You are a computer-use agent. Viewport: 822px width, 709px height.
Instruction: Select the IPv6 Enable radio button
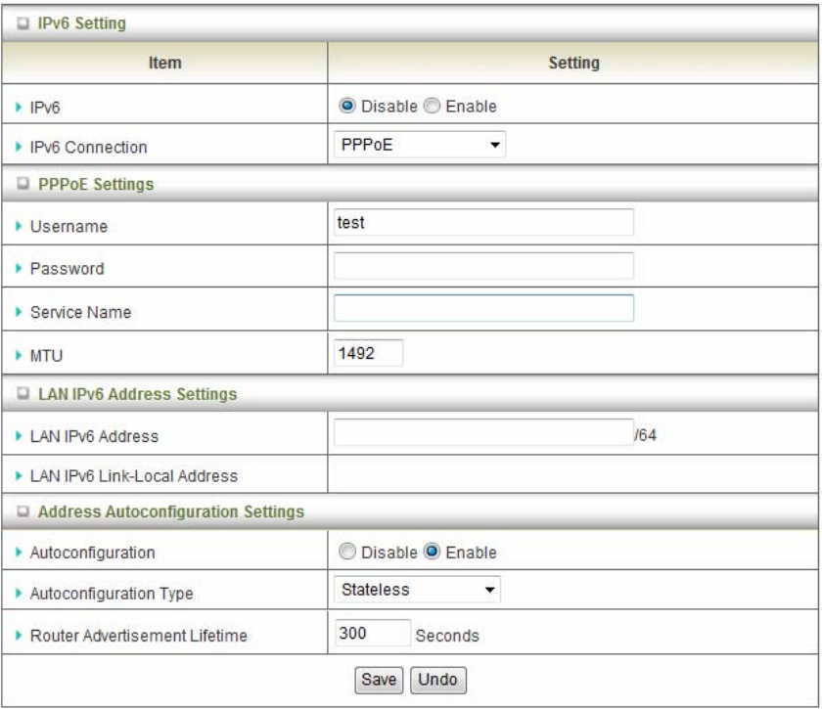pos(432,106)
